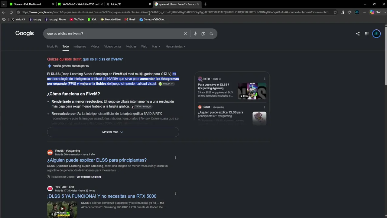Open '¿Alguien puede explicar DLSS para principiantes?' result
This screenshot has width=387, height=218.
click(x=97, y=160)
